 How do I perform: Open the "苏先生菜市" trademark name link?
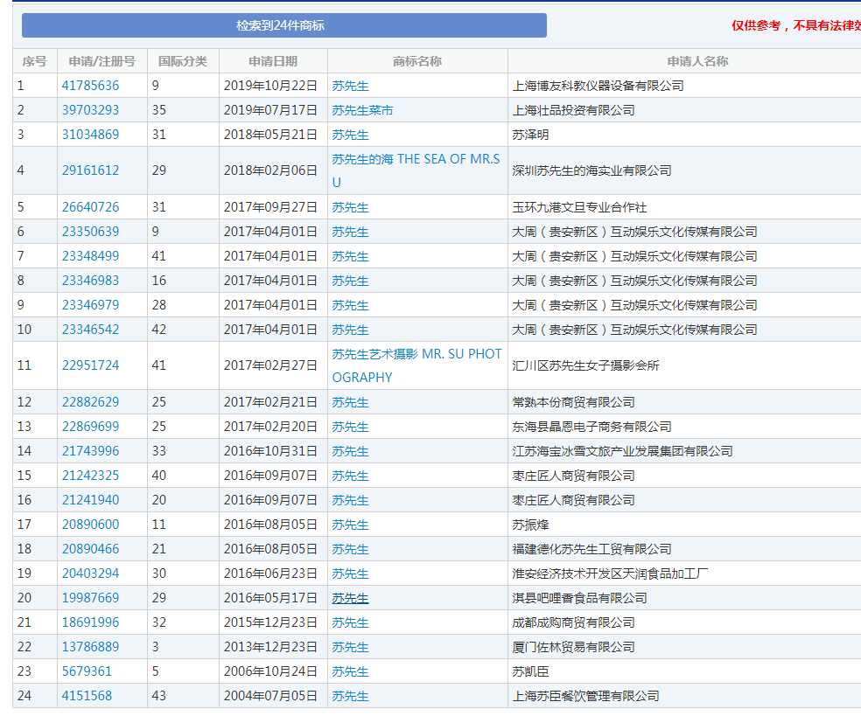(362, 110)
